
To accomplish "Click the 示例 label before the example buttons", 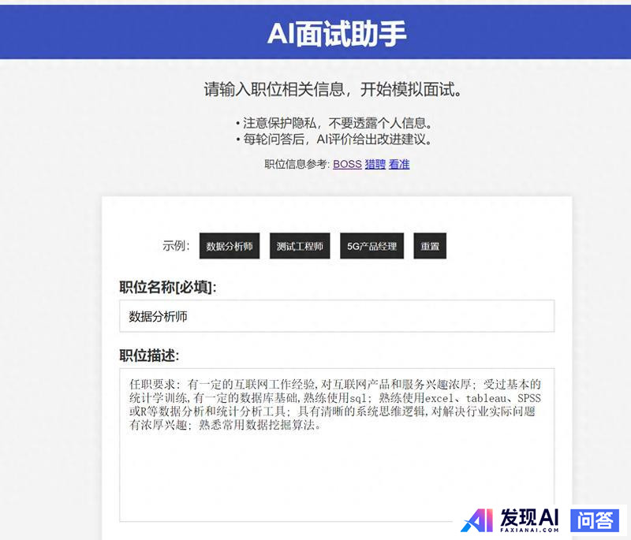I will [176, 245].
